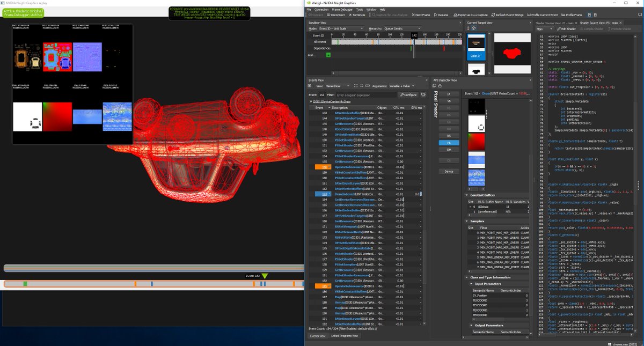
Task: Open the Tools menu
Action: pyautogui.click(x=360, y=10)
